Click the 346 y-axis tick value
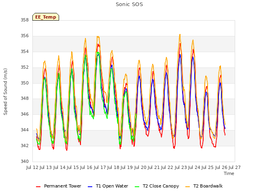Image resolution: width=259 pixels, height=194 pixels. (x=25, y=114)
